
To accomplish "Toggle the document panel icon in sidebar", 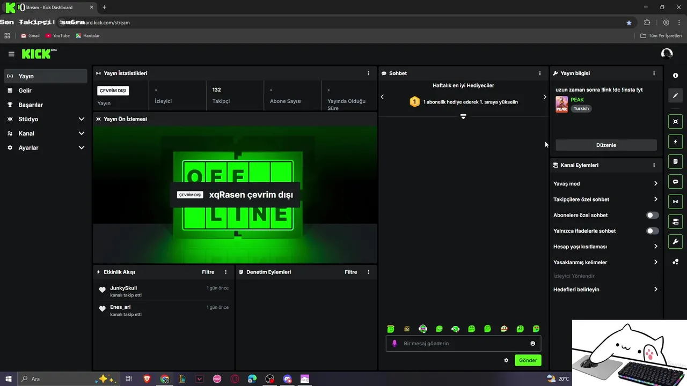I will pos(675,161).
